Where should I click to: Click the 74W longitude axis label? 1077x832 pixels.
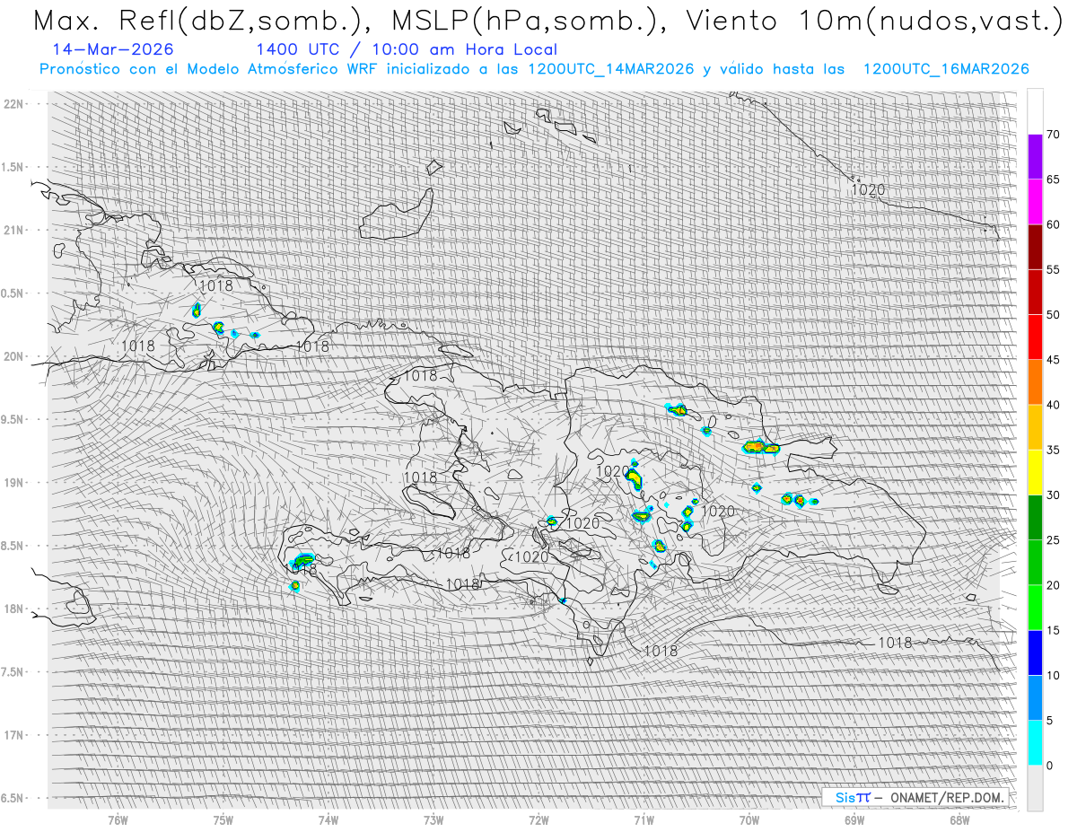[x=328, y=820]
